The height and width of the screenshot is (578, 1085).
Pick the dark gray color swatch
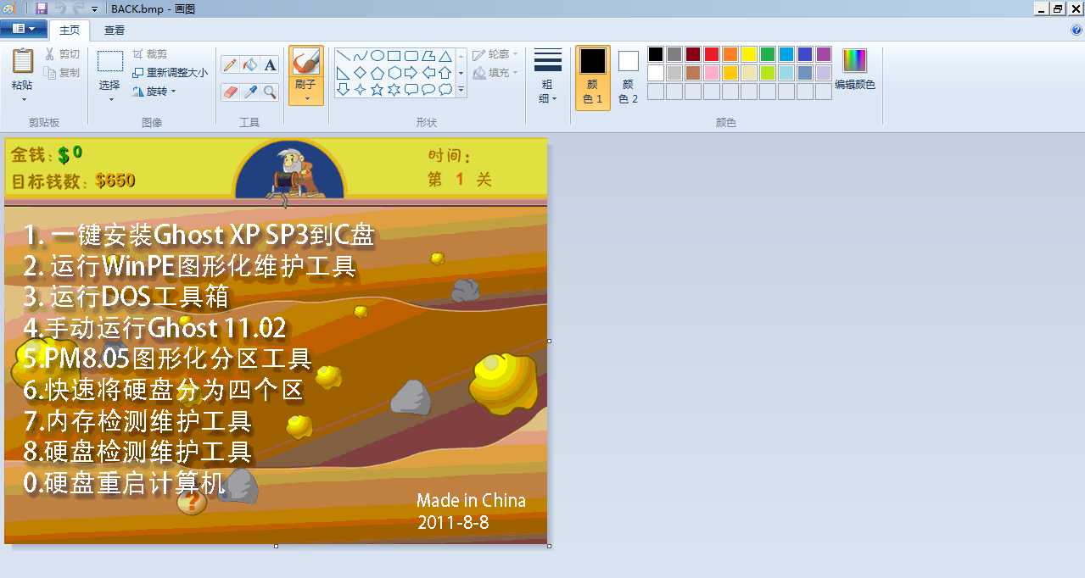tap(674, 54)
